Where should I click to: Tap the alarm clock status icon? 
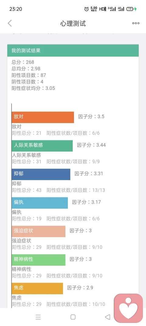[87, 9]
